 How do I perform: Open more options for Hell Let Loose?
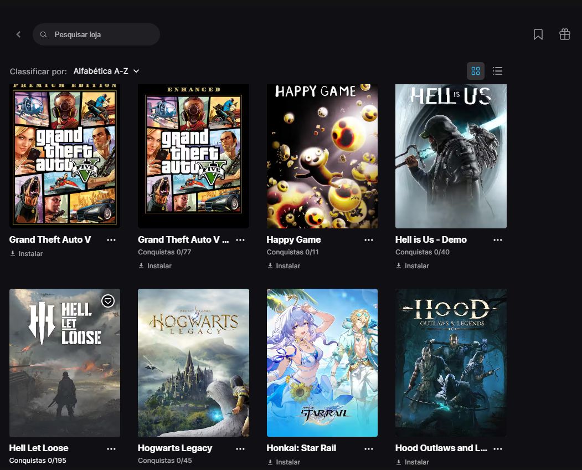pyautogui.click(x=111, y=449)
